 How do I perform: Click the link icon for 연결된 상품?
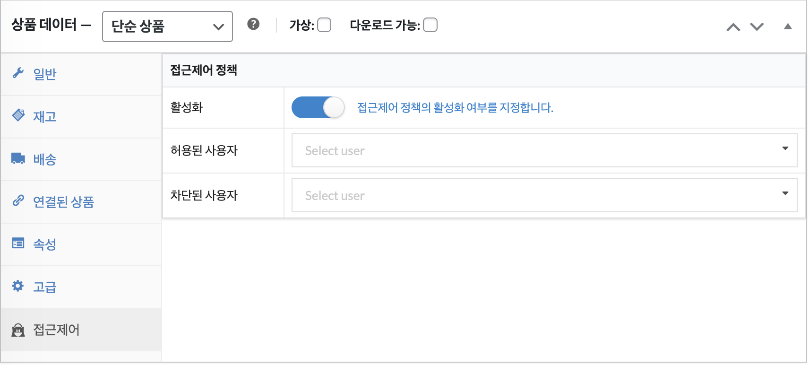[18, 200]
